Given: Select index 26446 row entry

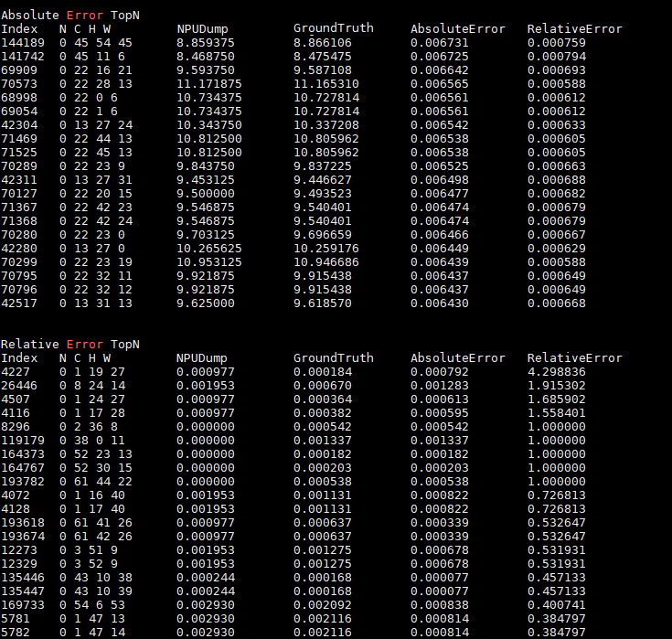Looking at the screenshot, I should tap(18, 385).
